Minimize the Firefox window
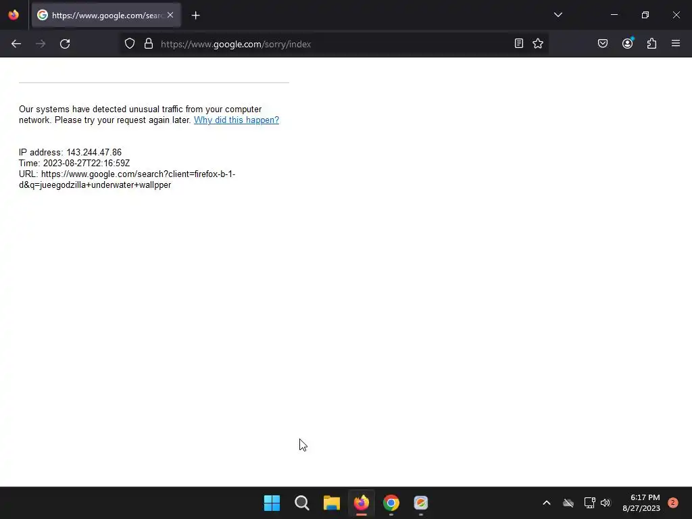This screenshot has width=692, height=519. pyautogui.click(x=614, y=15)
